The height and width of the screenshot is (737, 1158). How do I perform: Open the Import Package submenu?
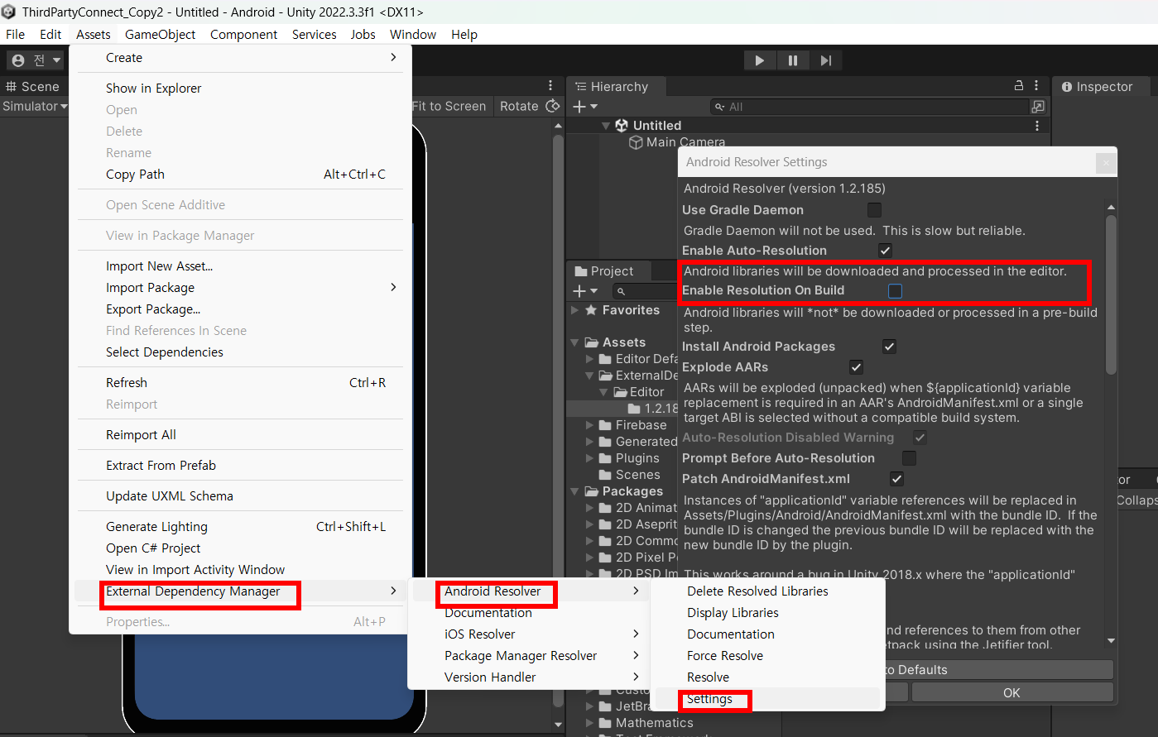click(x=240, y=288)
